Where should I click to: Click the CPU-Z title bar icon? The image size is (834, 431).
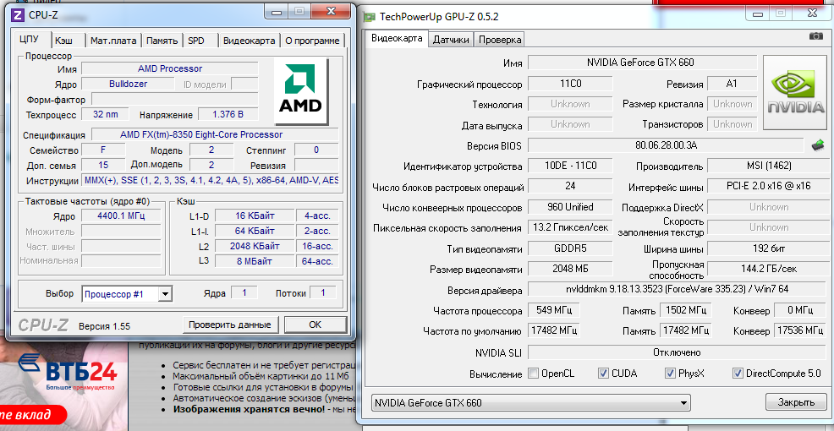click(x=18, y=14)
